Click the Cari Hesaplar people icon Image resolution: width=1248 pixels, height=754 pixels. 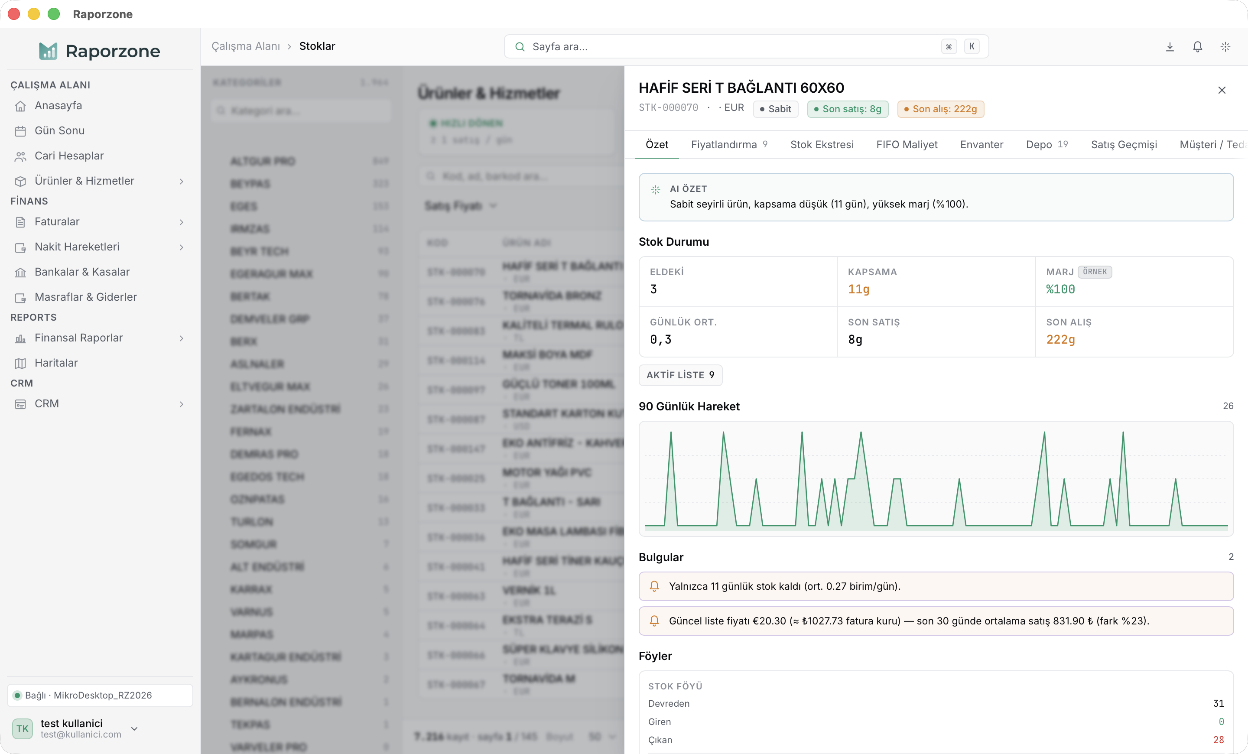click(20, 156)
